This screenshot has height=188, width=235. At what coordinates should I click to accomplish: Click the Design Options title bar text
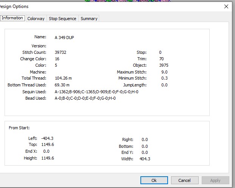(x=14, y=6)
